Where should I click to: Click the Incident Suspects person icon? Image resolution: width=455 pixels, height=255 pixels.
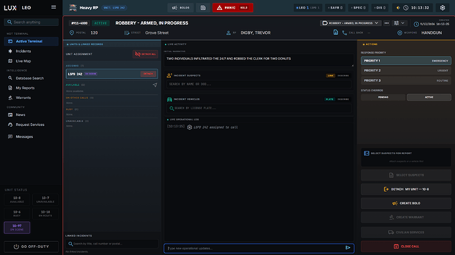coord(169,75)
